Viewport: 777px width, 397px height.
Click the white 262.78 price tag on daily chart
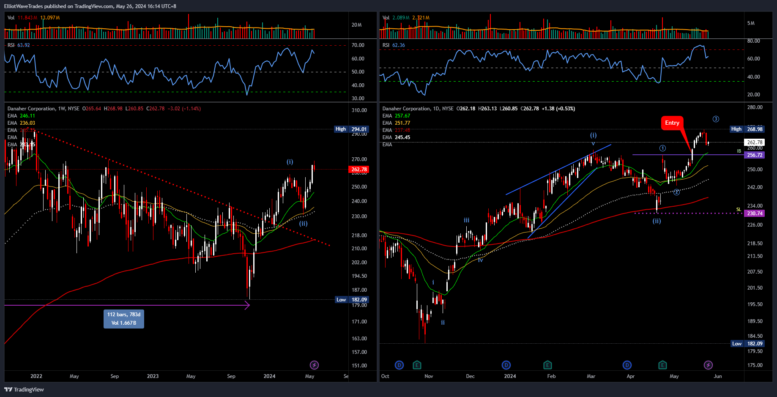pyautogui.click(x=755, y=142)
